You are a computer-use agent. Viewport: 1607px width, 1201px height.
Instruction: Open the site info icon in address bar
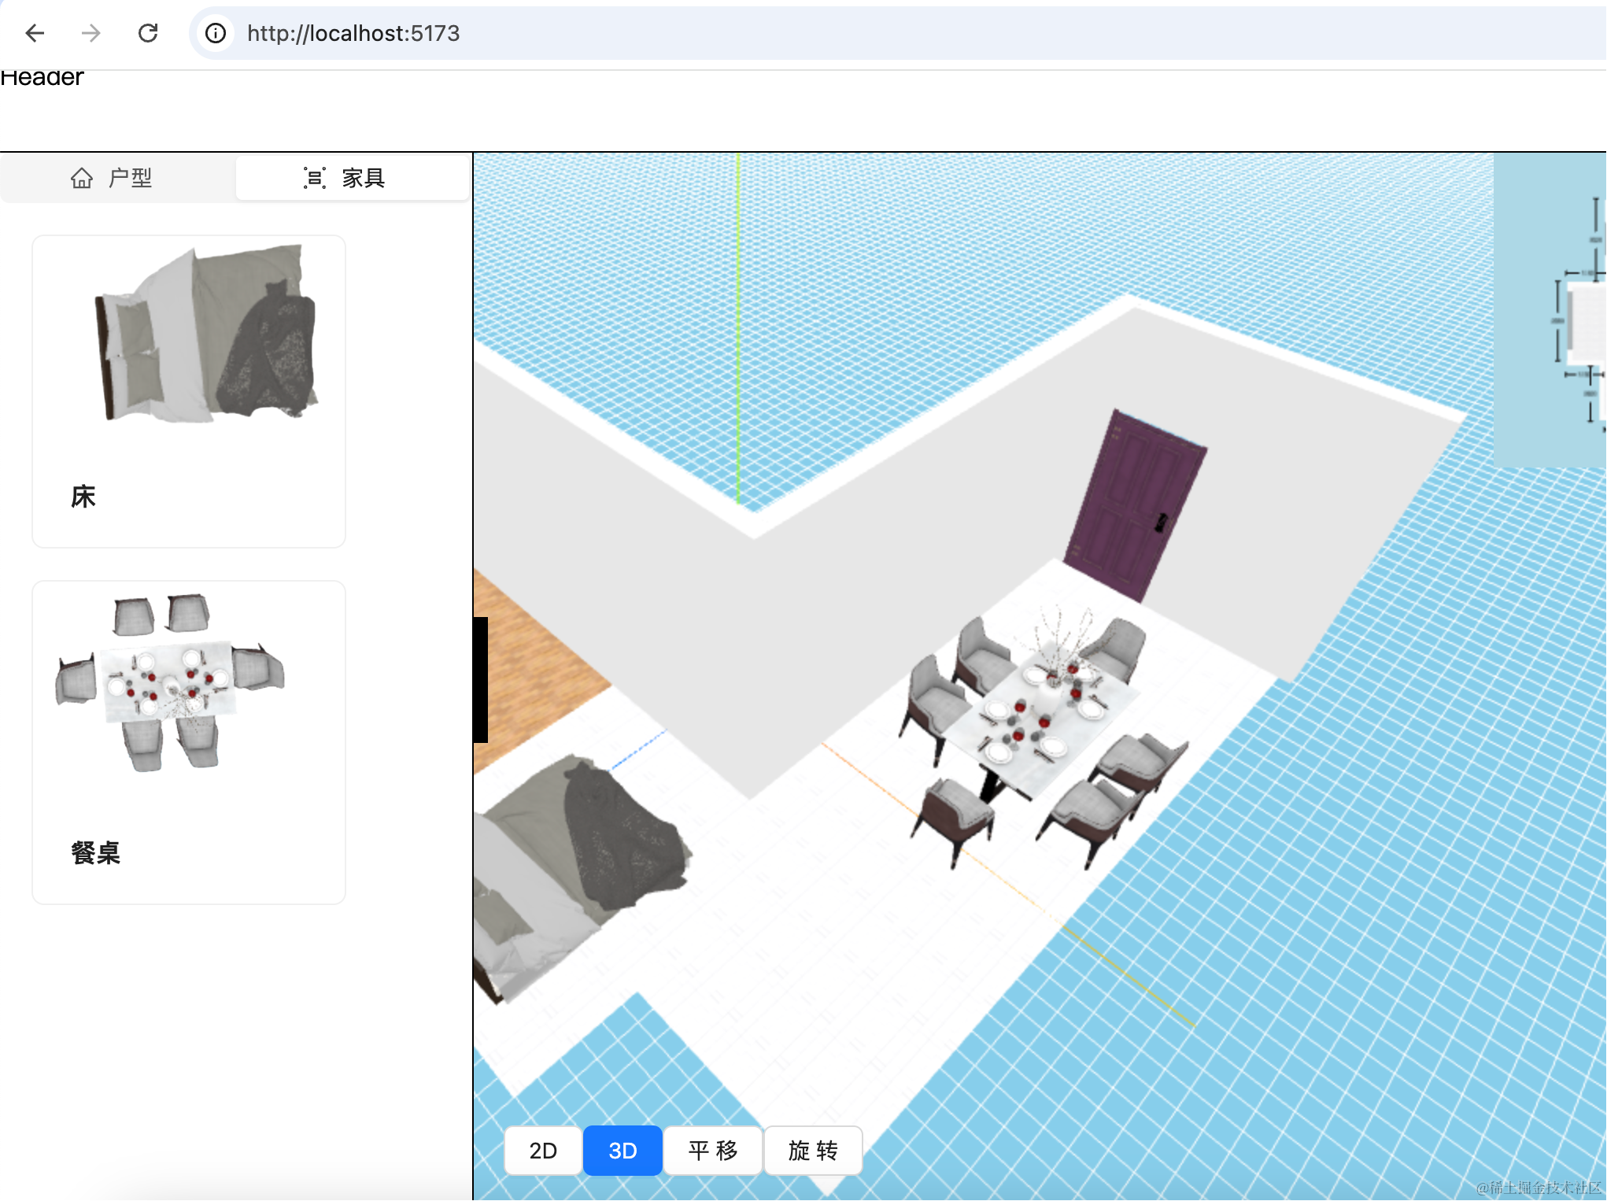[216, 33]
